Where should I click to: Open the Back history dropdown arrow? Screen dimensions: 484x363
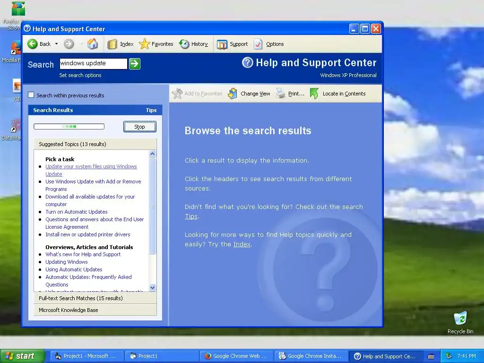(57, 44)
